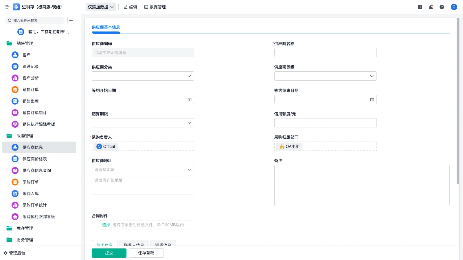The image size is (463, 260).
Task: Click the 跟进记录 form icon
Action: point(15,66)
